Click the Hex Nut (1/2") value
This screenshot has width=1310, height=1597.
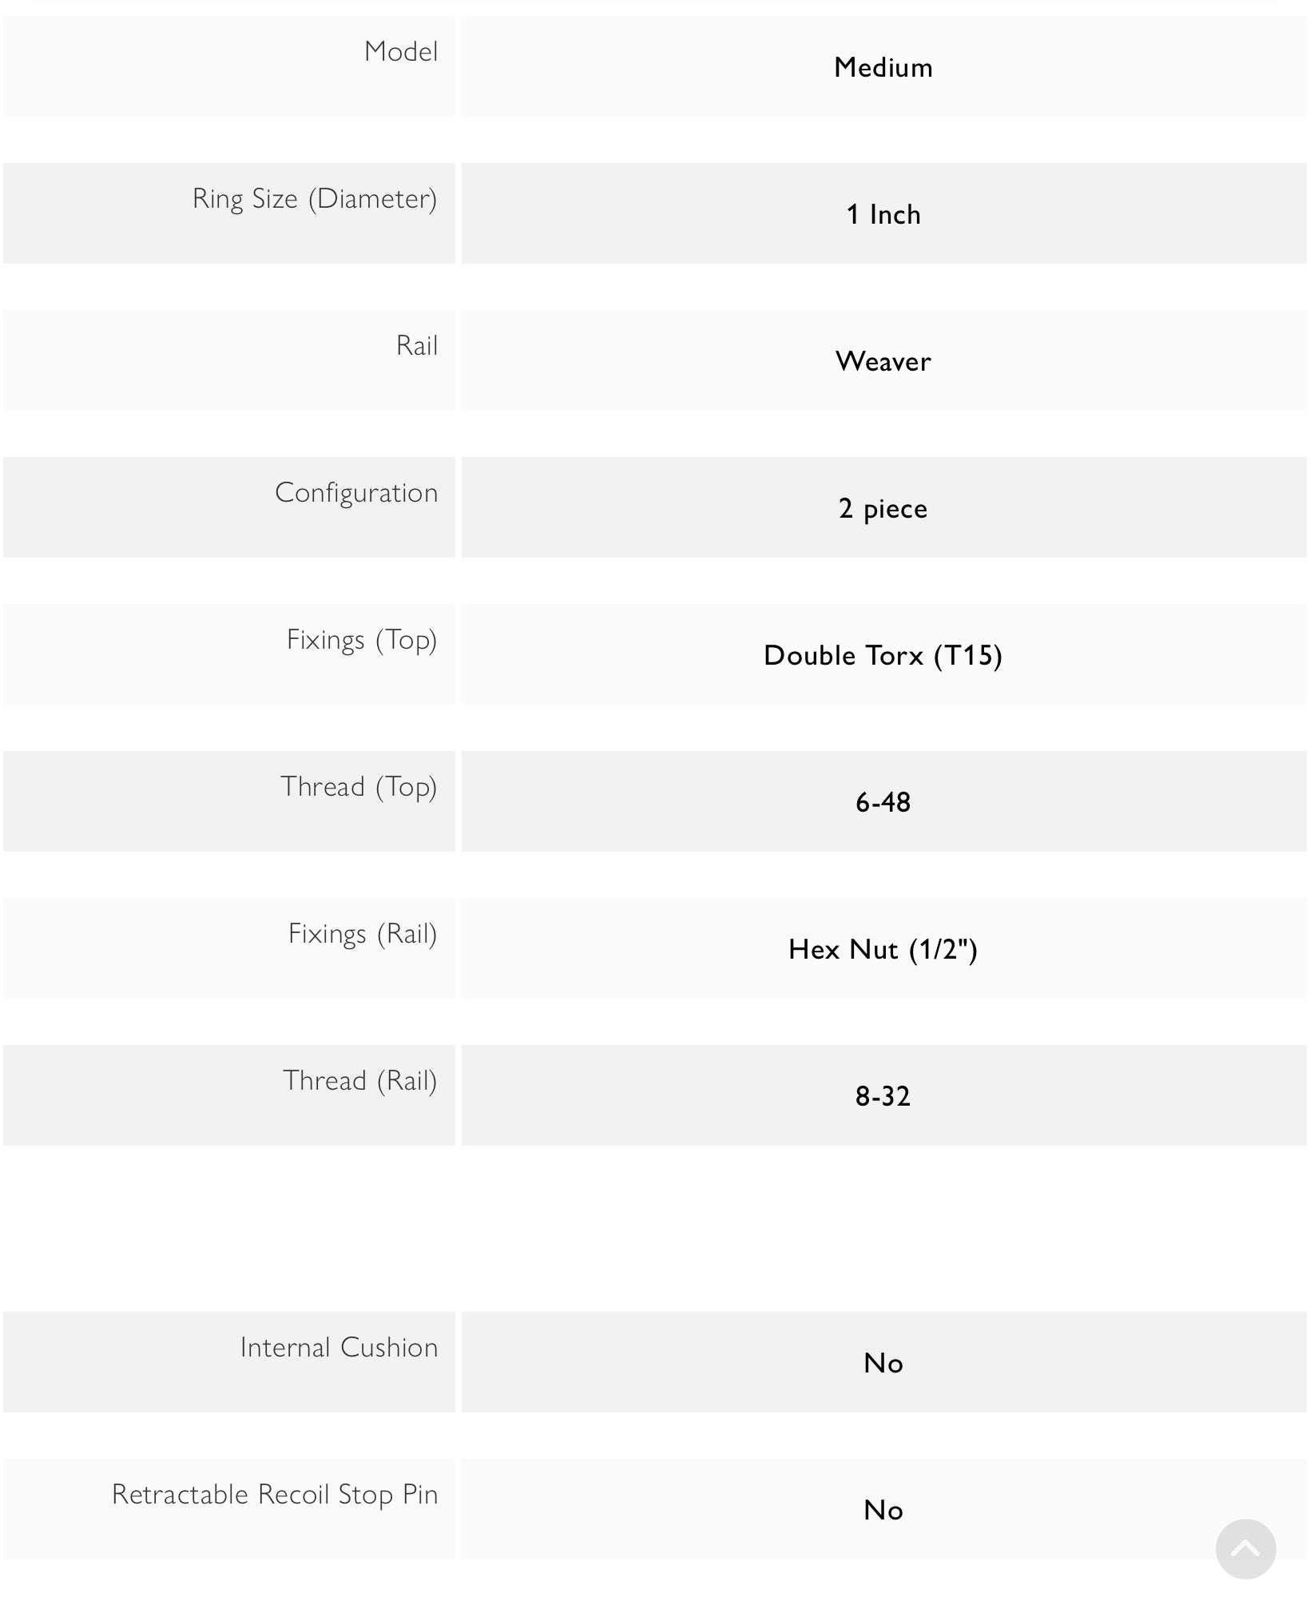click(883, 949)
